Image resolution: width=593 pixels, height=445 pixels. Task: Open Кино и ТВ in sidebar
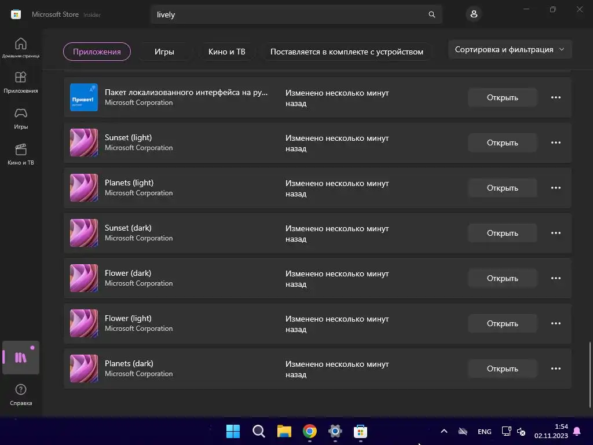21,154
